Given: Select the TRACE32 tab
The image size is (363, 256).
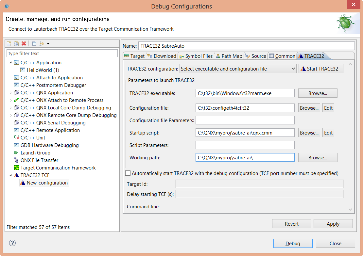Looking at the screenshot, I should [311, 56].
